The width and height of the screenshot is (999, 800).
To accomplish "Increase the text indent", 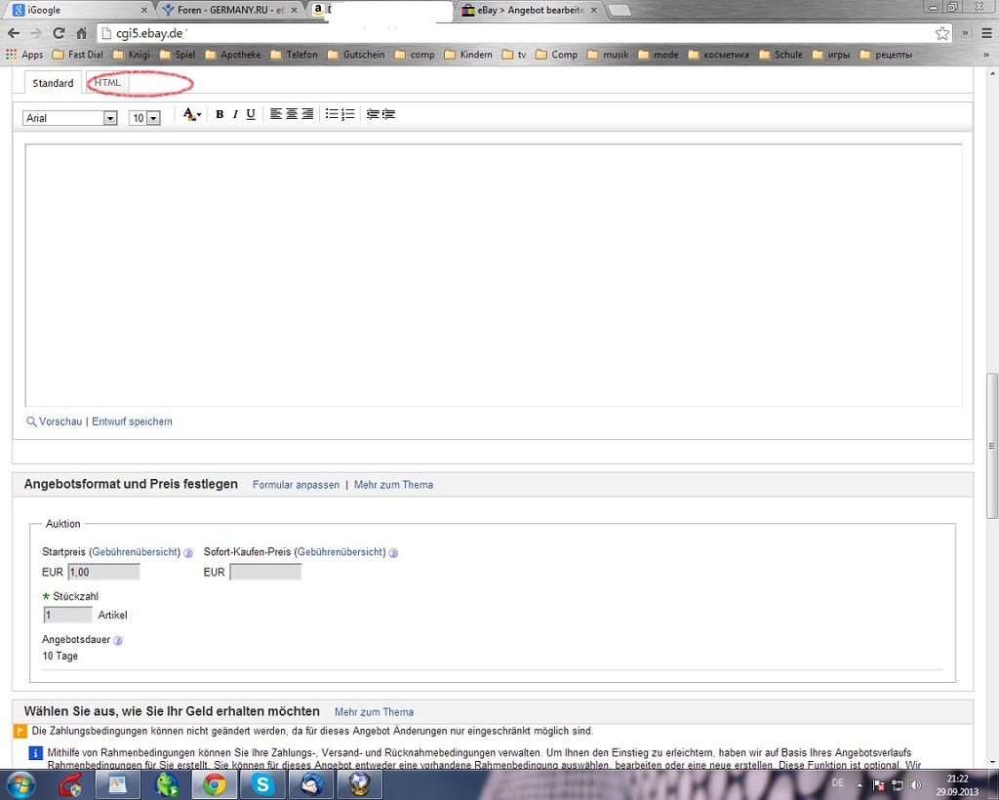I will click(x=388, y=114).
